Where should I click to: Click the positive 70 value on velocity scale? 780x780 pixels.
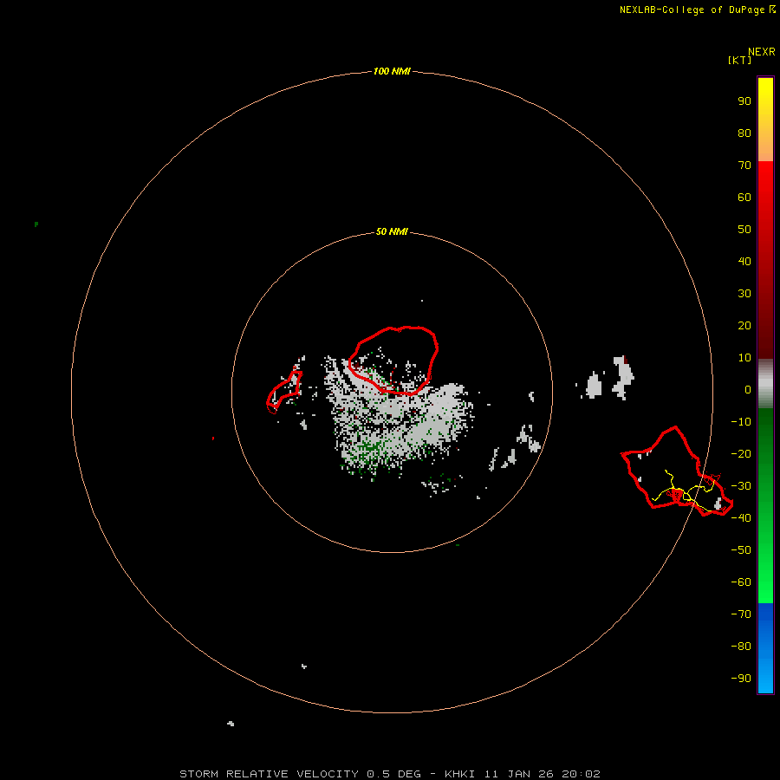(744, 166)
